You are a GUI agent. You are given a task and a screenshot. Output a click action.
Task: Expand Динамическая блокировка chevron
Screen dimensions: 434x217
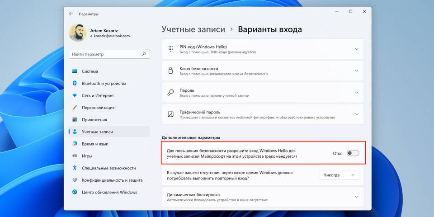pyautogui.click(x=357, y=197)
